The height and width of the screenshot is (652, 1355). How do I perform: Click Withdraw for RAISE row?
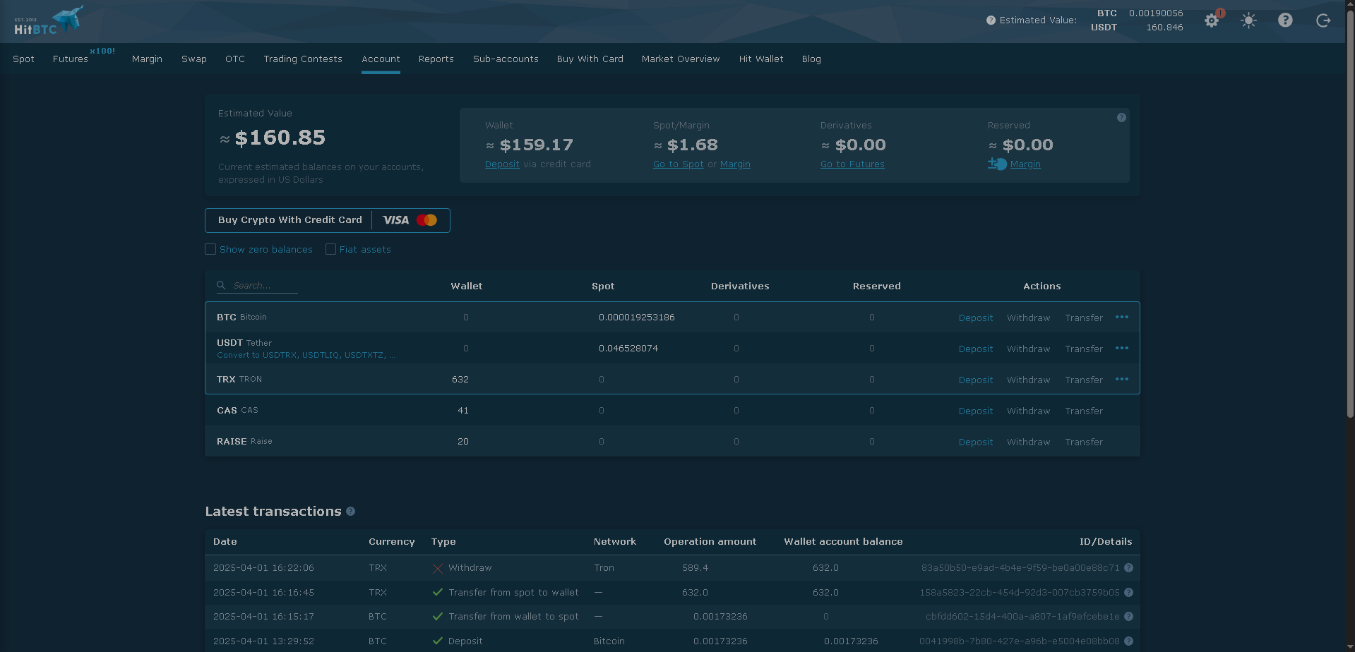pyautogui.click(x=1029, y=442)
